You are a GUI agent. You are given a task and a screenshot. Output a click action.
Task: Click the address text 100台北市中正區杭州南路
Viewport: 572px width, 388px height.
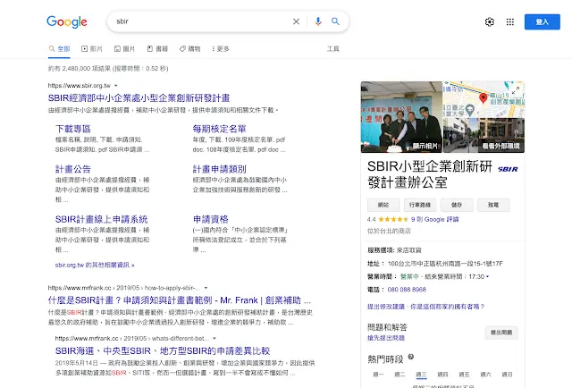445,264
